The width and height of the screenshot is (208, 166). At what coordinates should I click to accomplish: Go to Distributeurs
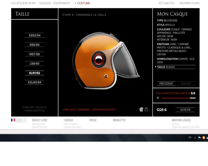pyautogui.click(x=190, y=3)
